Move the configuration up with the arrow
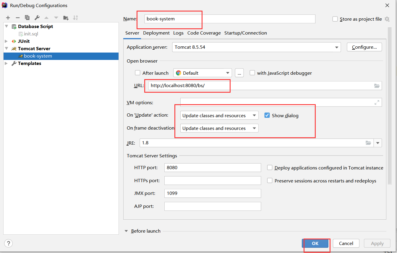 [x=46, y=18]
